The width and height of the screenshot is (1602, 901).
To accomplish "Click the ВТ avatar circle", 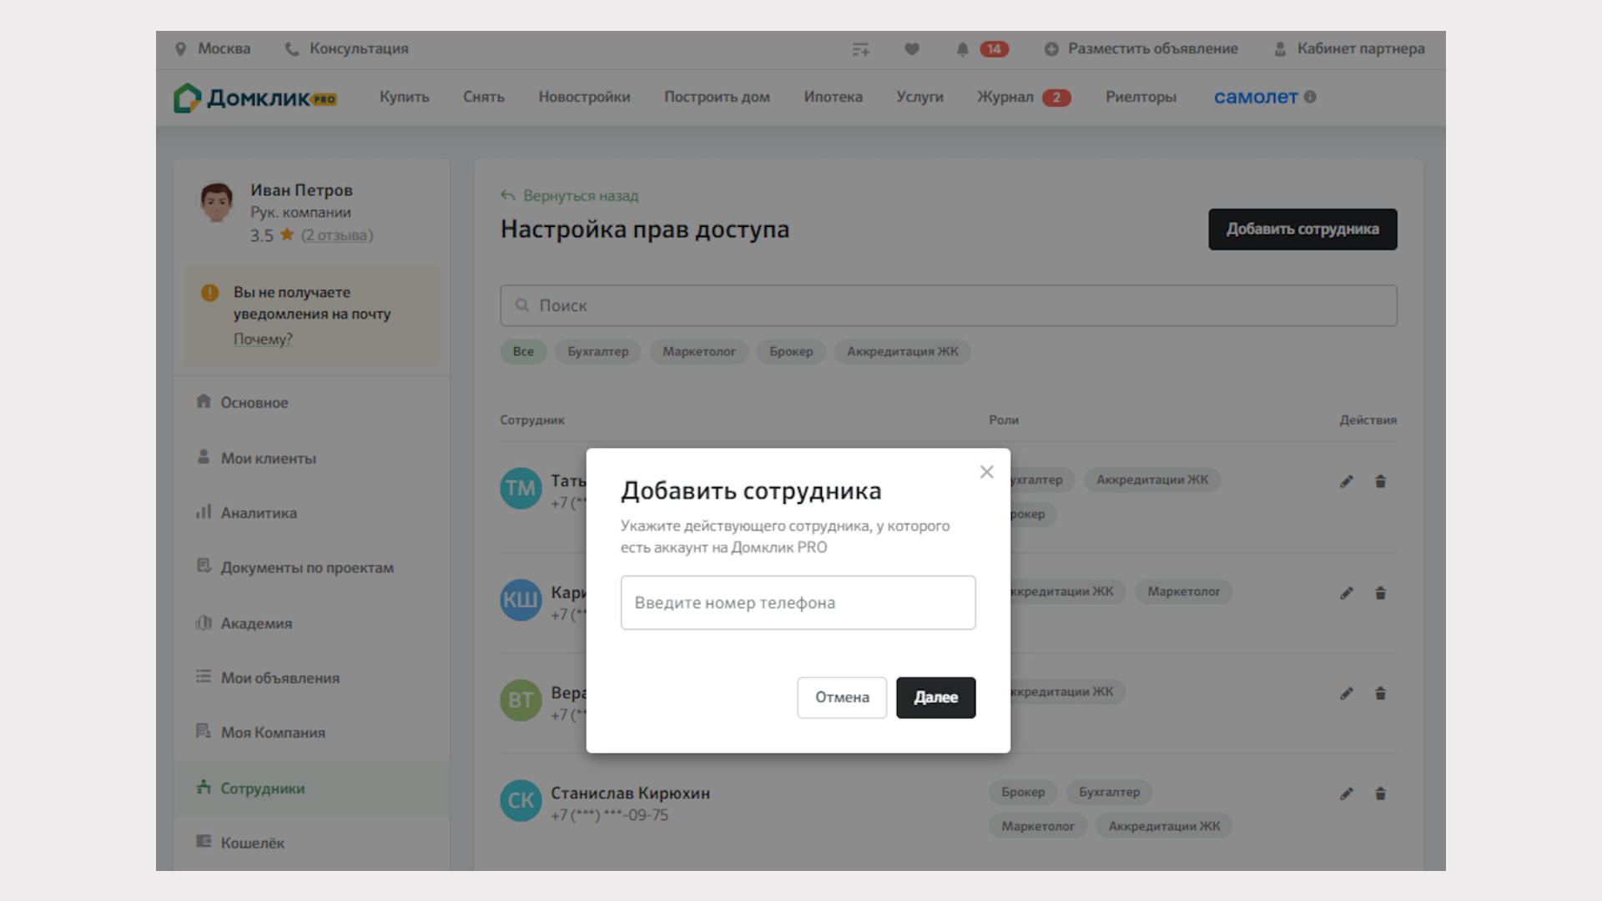I will click(521, 700).
